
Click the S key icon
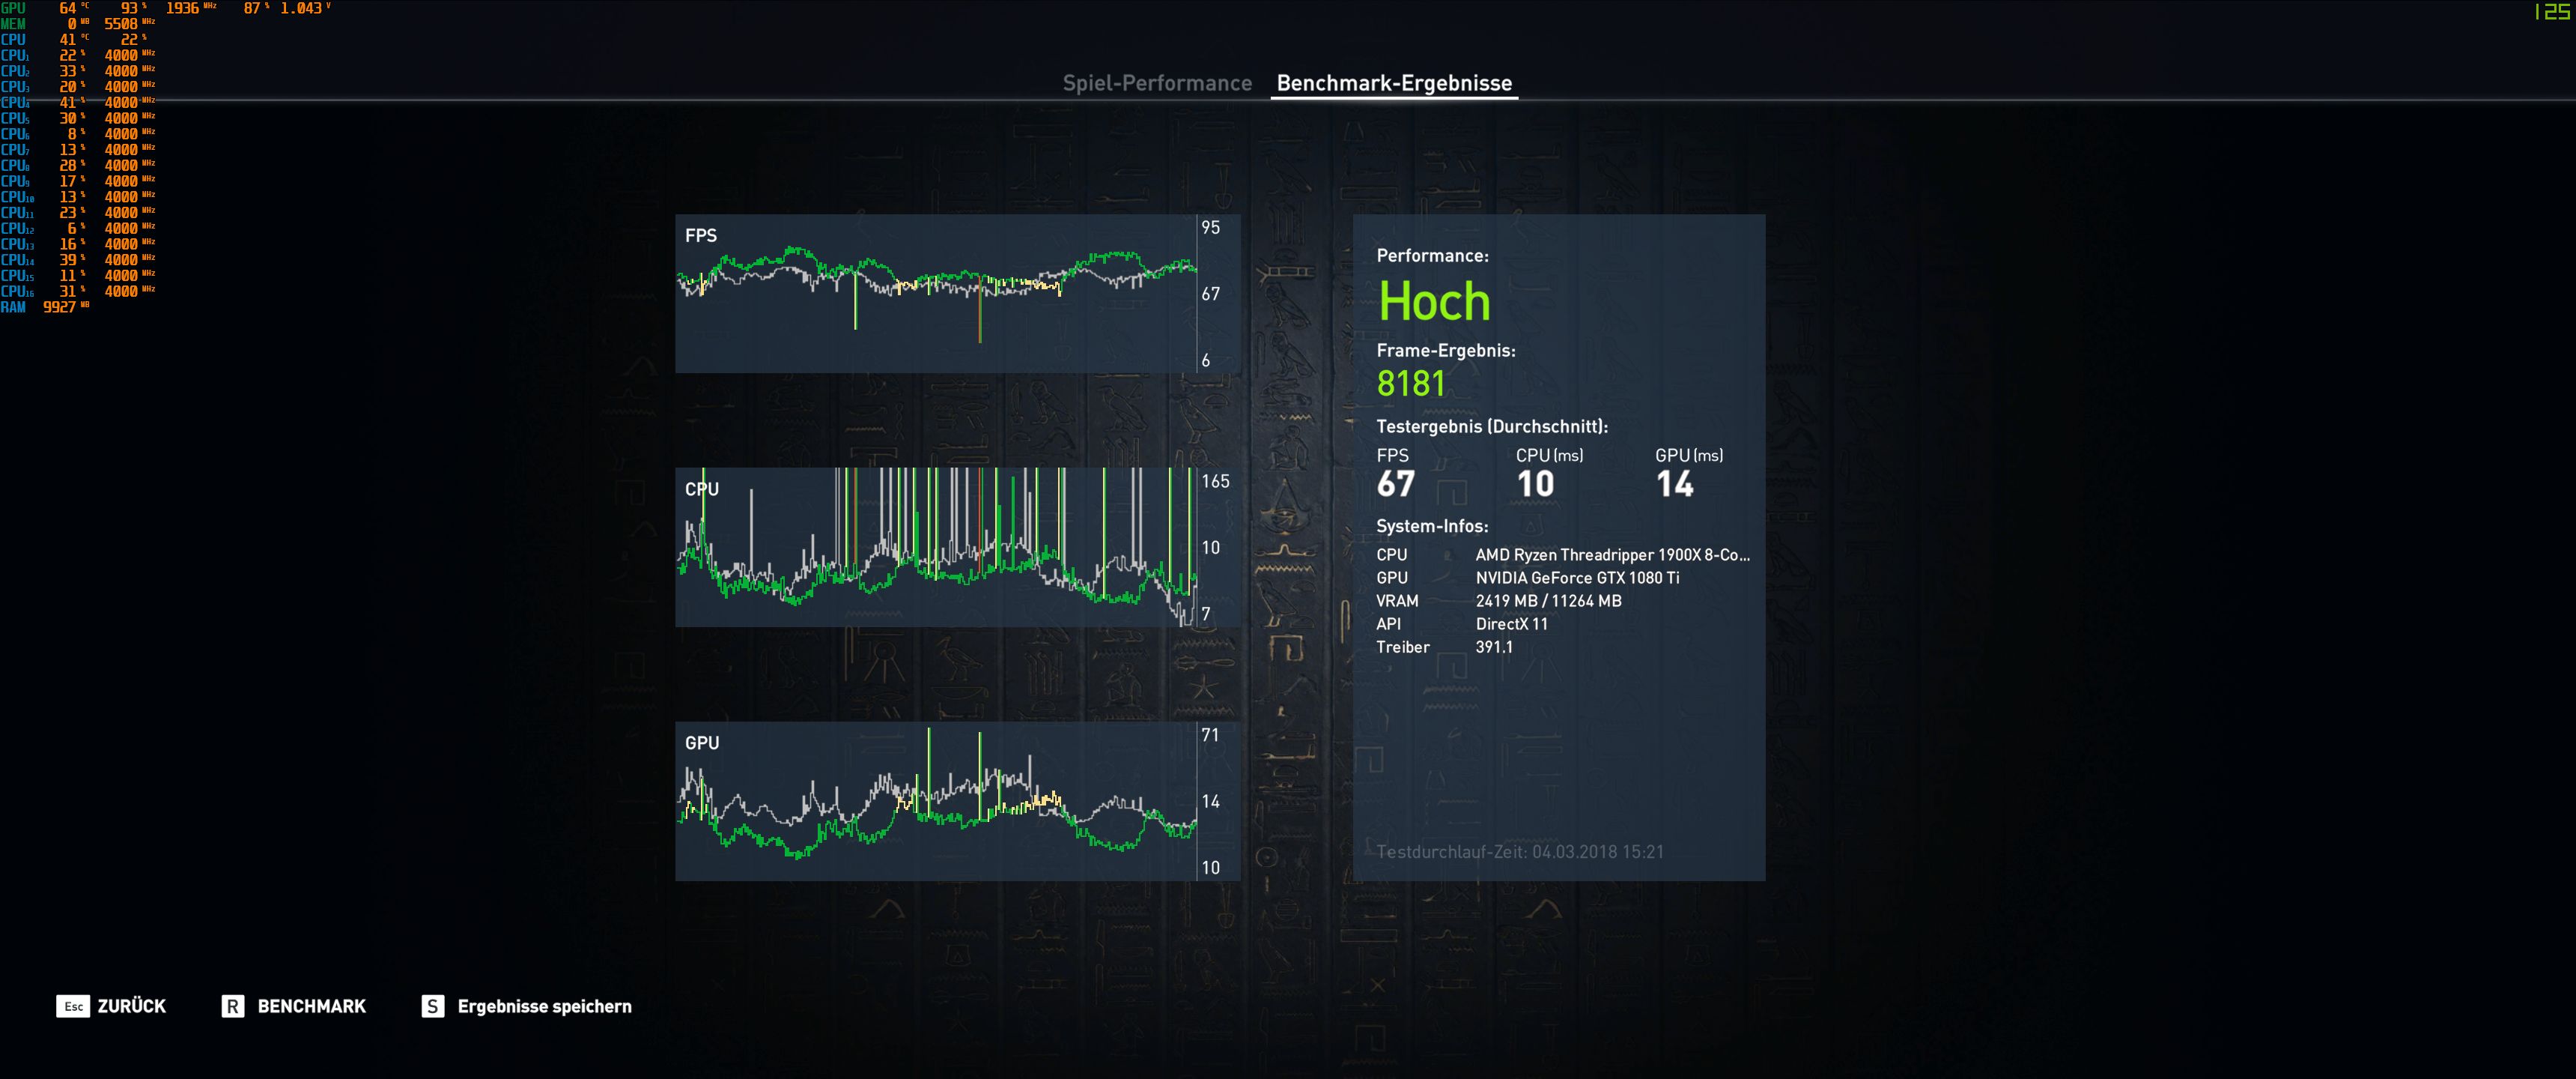(432, 1006)
